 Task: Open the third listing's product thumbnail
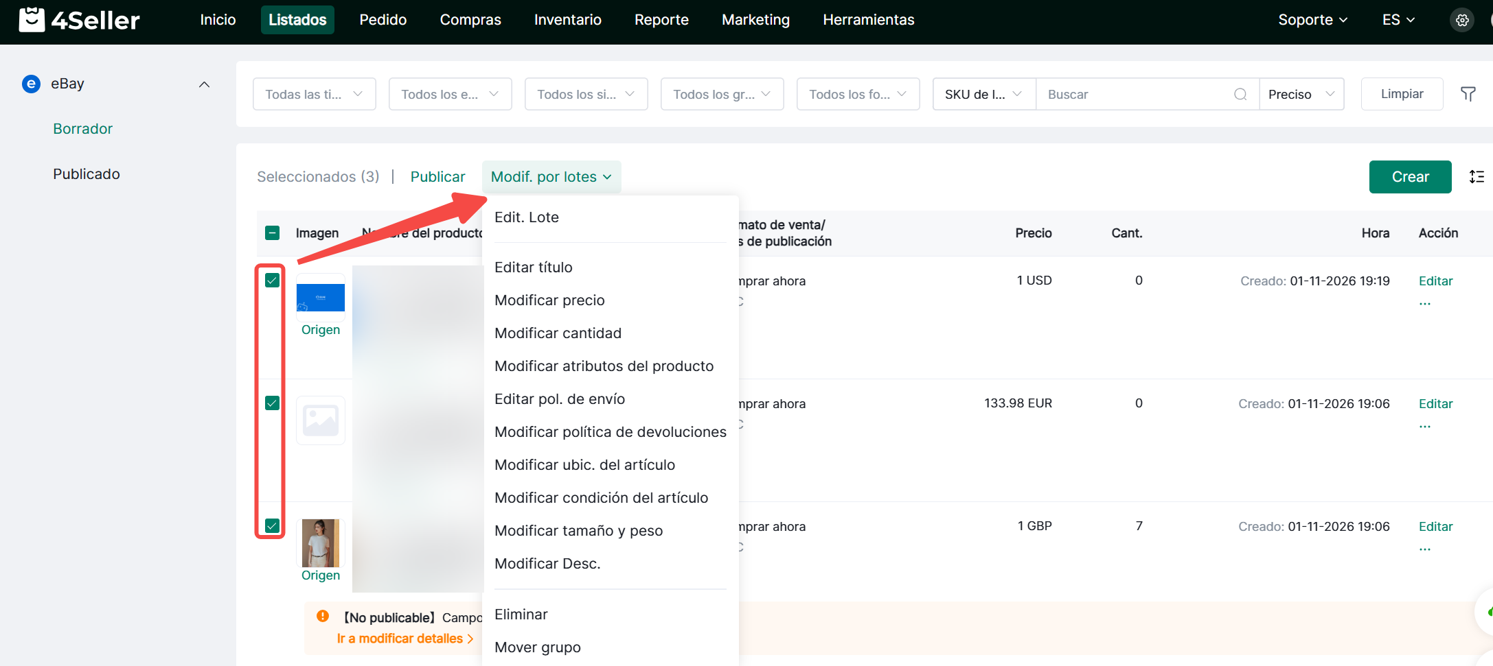pos(321,543)
